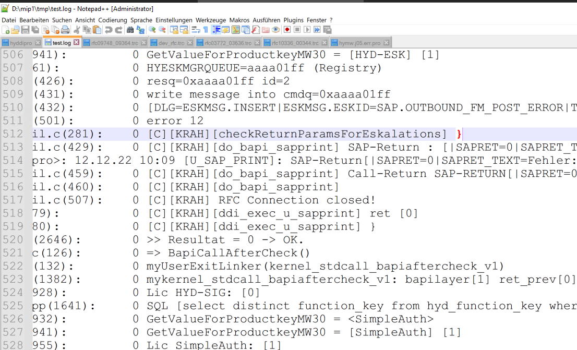This screenshot has height=350, width=577.
Task: Switch to the dev_rfc.trc tab
Action: (x=171, y=43)
